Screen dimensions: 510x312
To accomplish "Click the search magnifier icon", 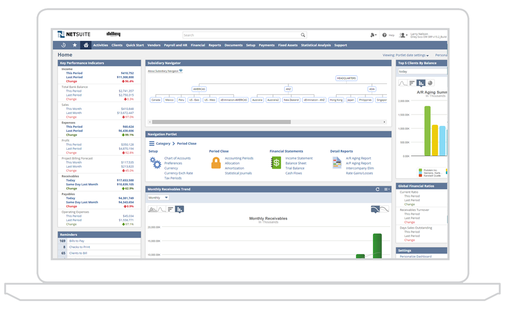I will click(303, 35).
